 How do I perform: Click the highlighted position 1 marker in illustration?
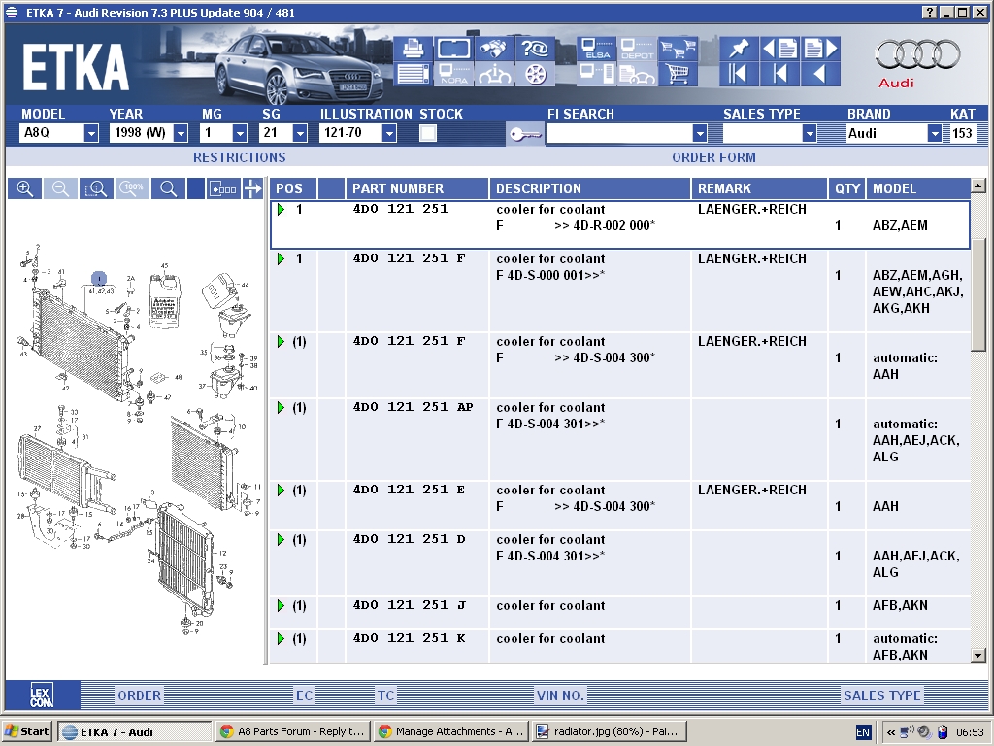[x=99, y=279]
